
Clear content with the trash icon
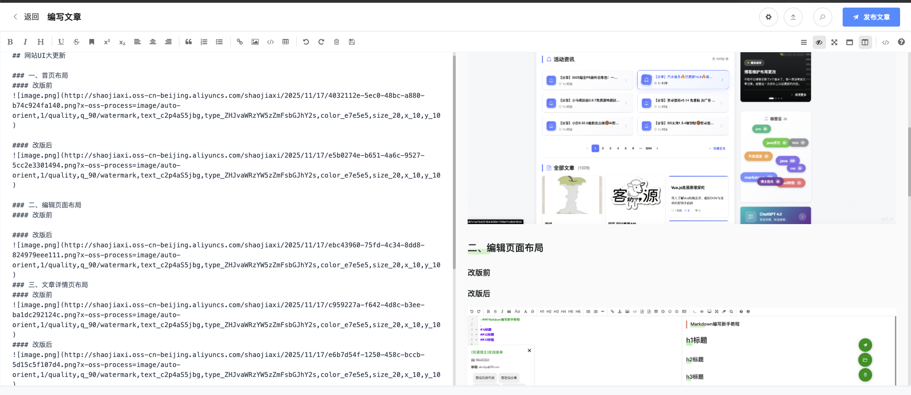coord(337,42)
